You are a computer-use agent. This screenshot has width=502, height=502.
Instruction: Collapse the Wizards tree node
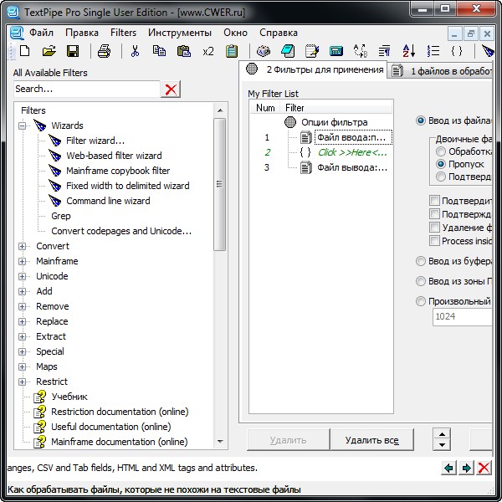click(x=23, y=126)
